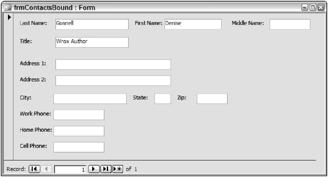Click the City text field
Viewport: 328px width, 177px height.
(x=90, y=98)
